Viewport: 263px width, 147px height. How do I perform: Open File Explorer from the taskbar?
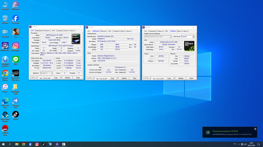pyautogui.click(x=17, y=144)
